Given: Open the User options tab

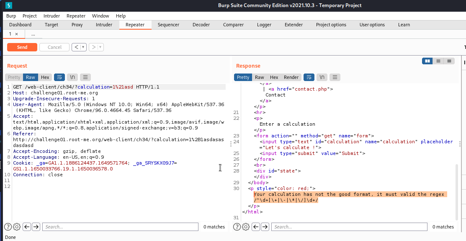Looking at the screenshot, I should [372, 25].
